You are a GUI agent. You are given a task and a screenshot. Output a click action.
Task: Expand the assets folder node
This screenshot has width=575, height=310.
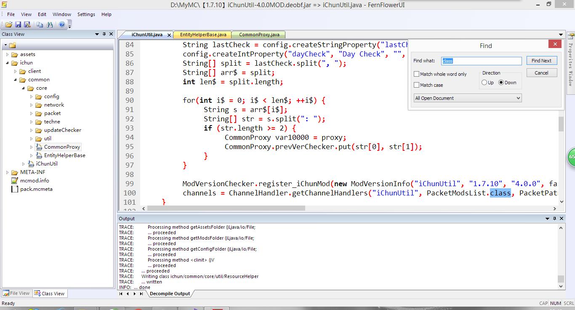click(x=7, y=54)
